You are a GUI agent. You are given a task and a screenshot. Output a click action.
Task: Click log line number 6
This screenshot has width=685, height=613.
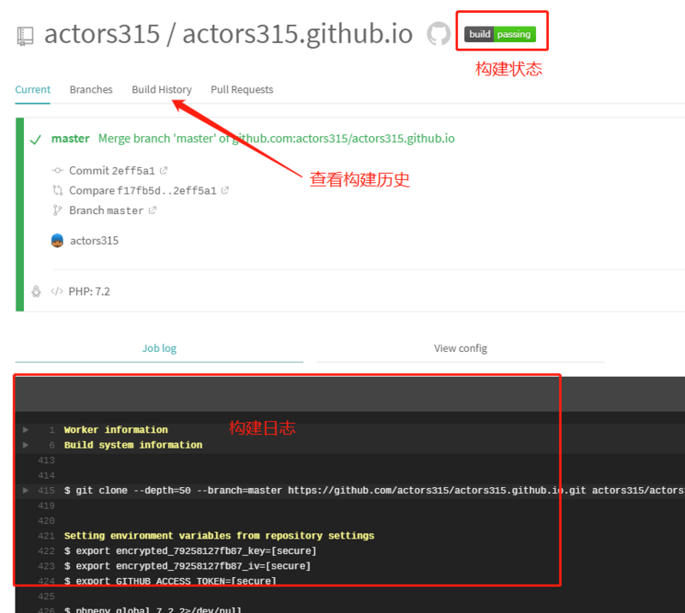(52, 445)
